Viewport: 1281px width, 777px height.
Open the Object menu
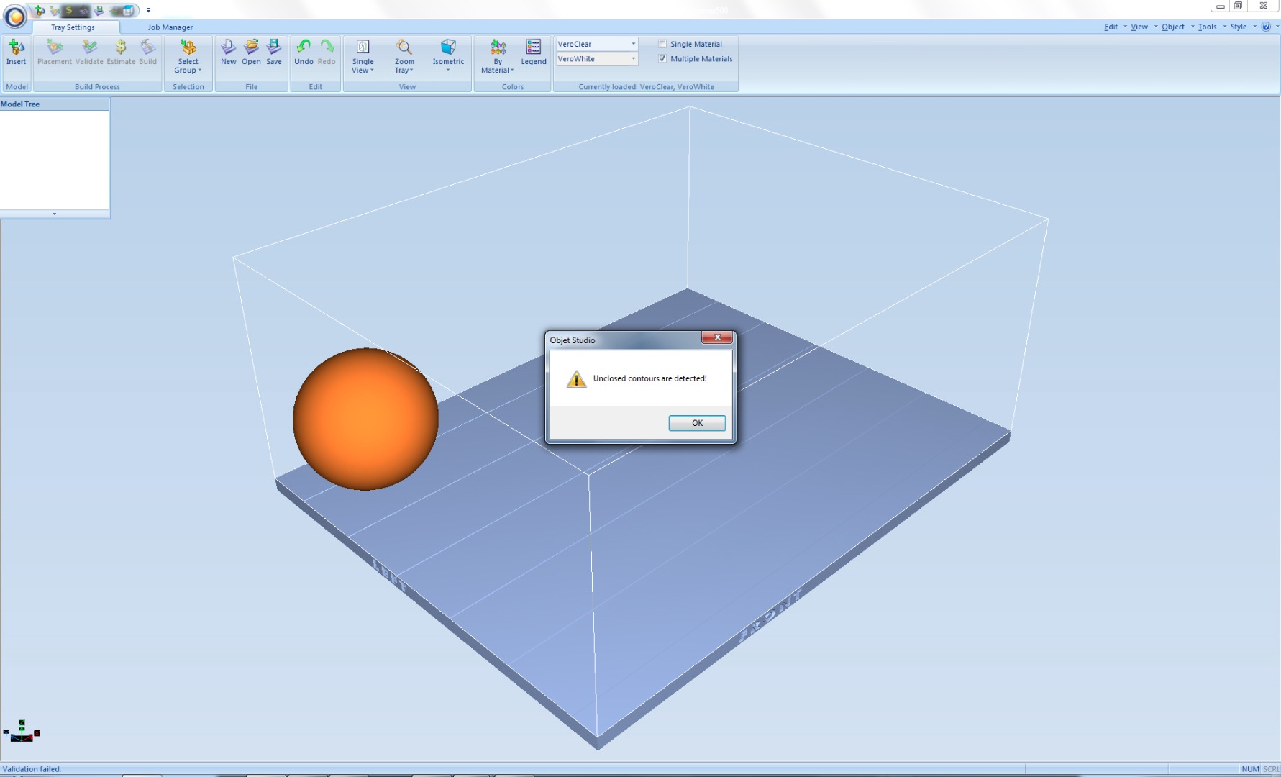(x=1173, y=27)
